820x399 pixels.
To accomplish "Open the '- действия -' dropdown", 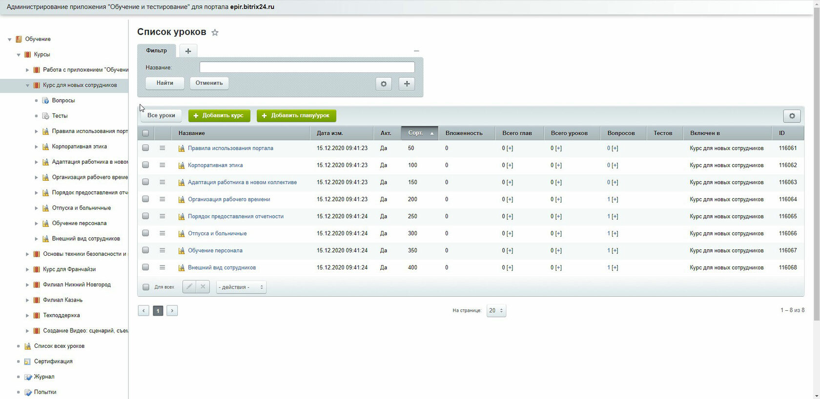I will click(241, 287).
